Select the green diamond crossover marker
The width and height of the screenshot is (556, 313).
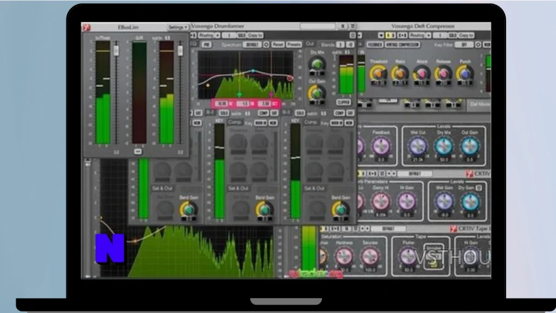[239, 95]
